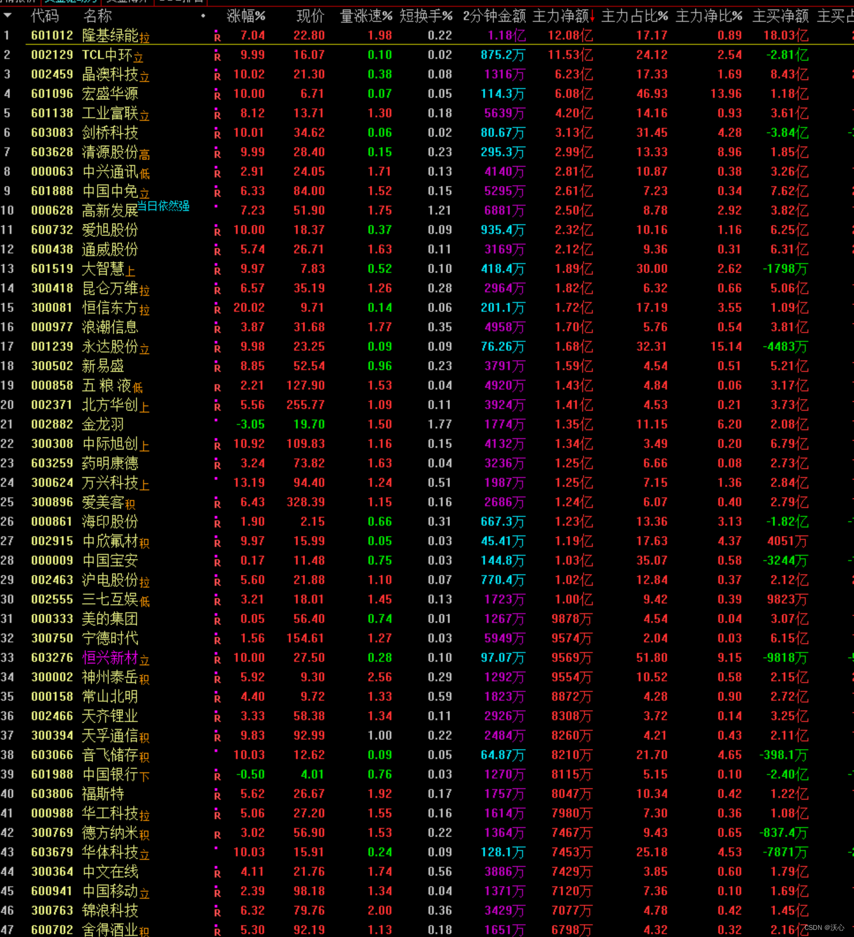Select stock name 恒信东方
This screenshot has height=937, width=854.
click(x=110, y=308)
